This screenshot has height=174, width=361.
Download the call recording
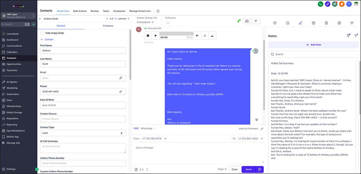click(212, 36)
